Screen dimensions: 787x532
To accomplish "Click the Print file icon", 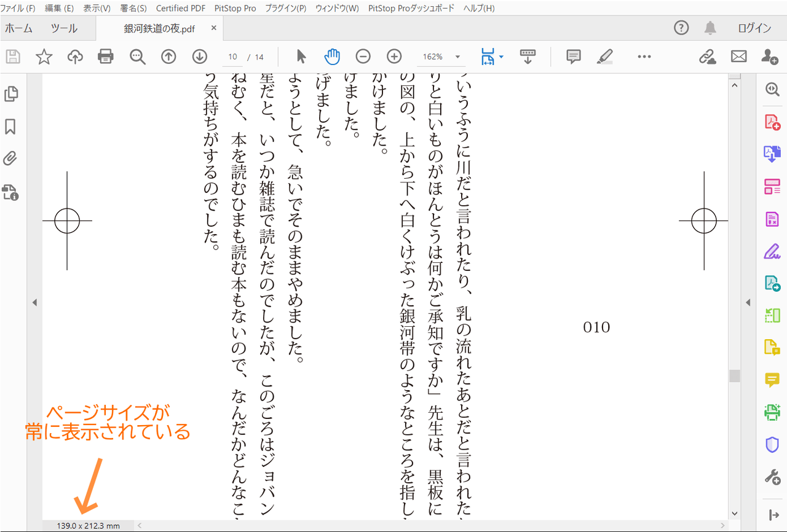I will 106,57.
